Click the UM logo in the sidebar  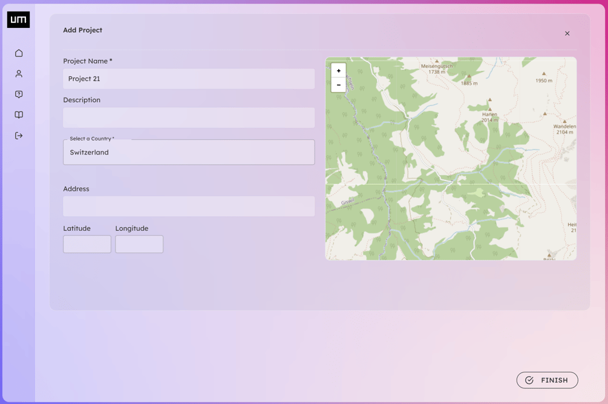(x=18, y=19)
